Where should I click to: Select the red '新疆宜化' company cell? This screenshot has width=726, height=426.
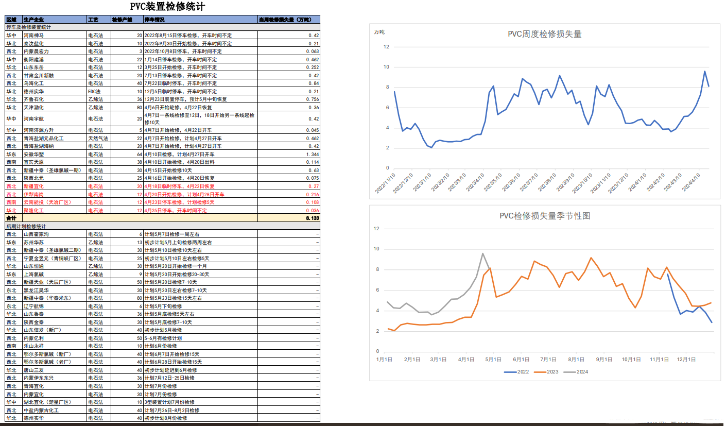coord(55,186)
